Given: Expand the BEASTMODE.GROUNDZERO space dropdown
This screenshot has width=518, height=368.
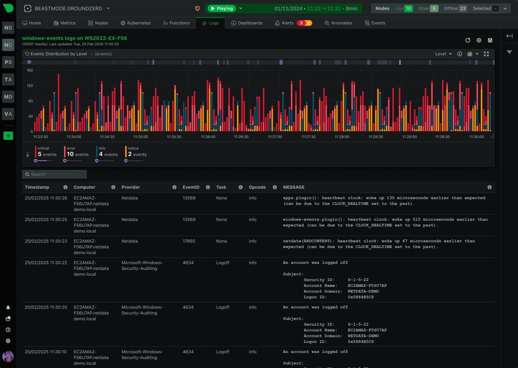Looking at the screenshot, I should [108, 8].
